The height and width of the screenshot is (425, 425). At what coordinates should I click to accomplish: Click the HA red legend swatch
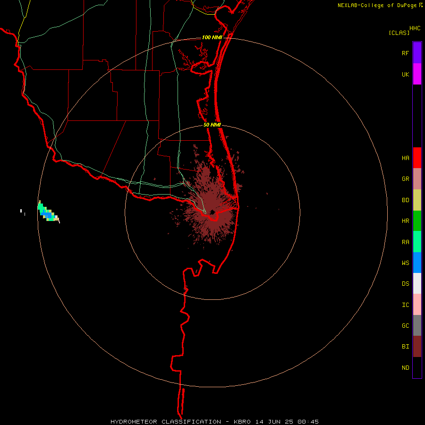417,158
